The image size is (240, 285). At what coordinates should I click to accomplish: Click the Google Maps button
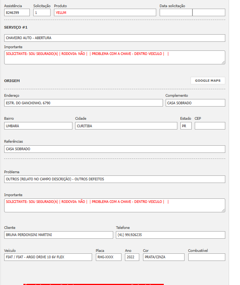[x=208, y=81]
